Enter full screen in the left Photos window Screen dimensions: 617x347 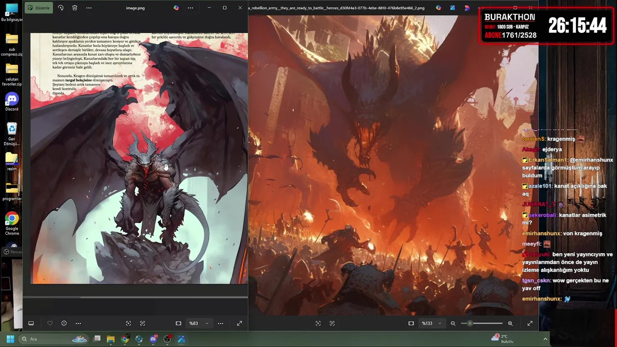coord(240,323)
